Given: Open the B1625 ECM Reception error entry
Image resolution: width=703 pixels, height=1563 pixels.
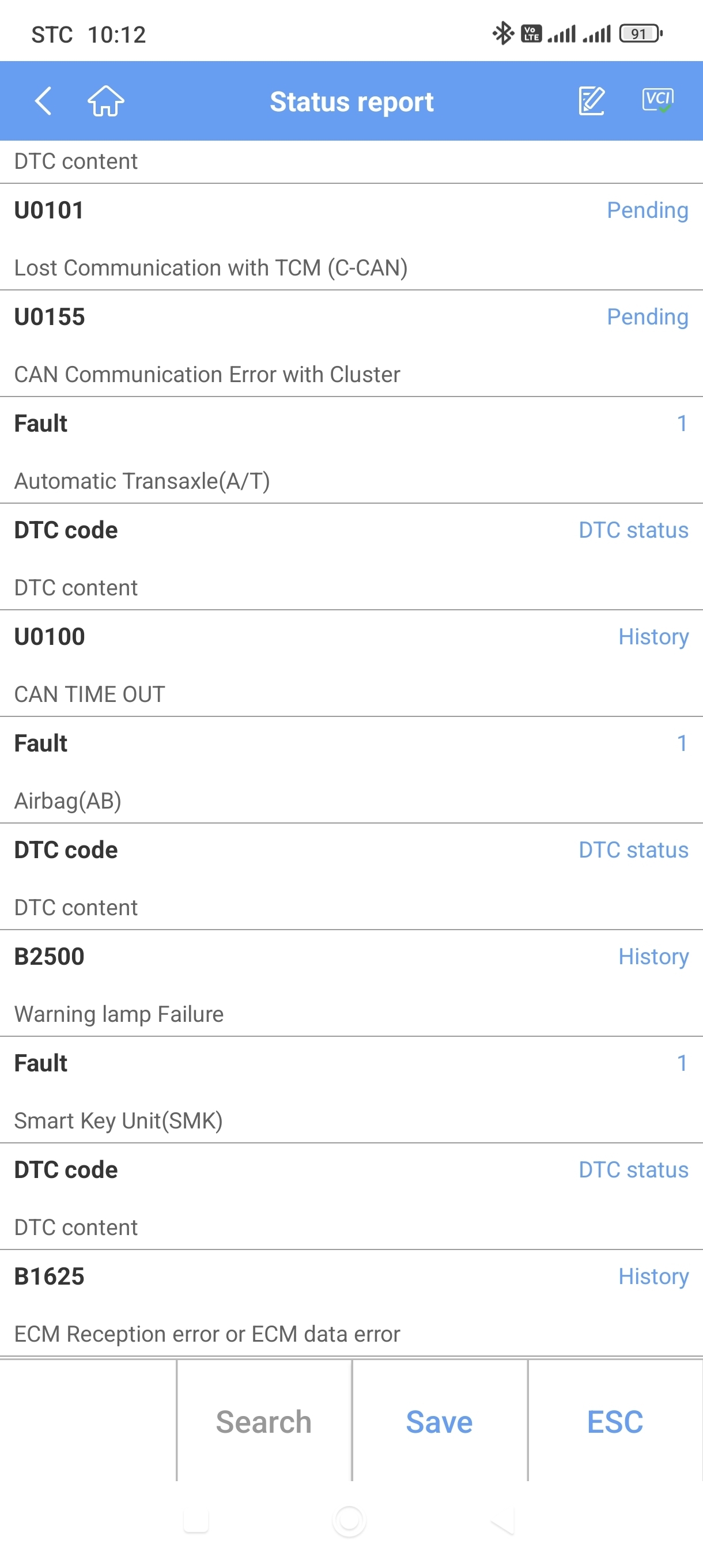Looking at the screenshot, I should [x=49, y=1277].
